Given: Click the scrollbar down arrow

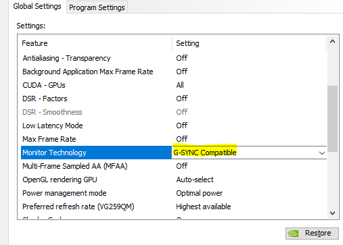Looking at the screenshot, I should pyautogui.click(x=332, y=213).
